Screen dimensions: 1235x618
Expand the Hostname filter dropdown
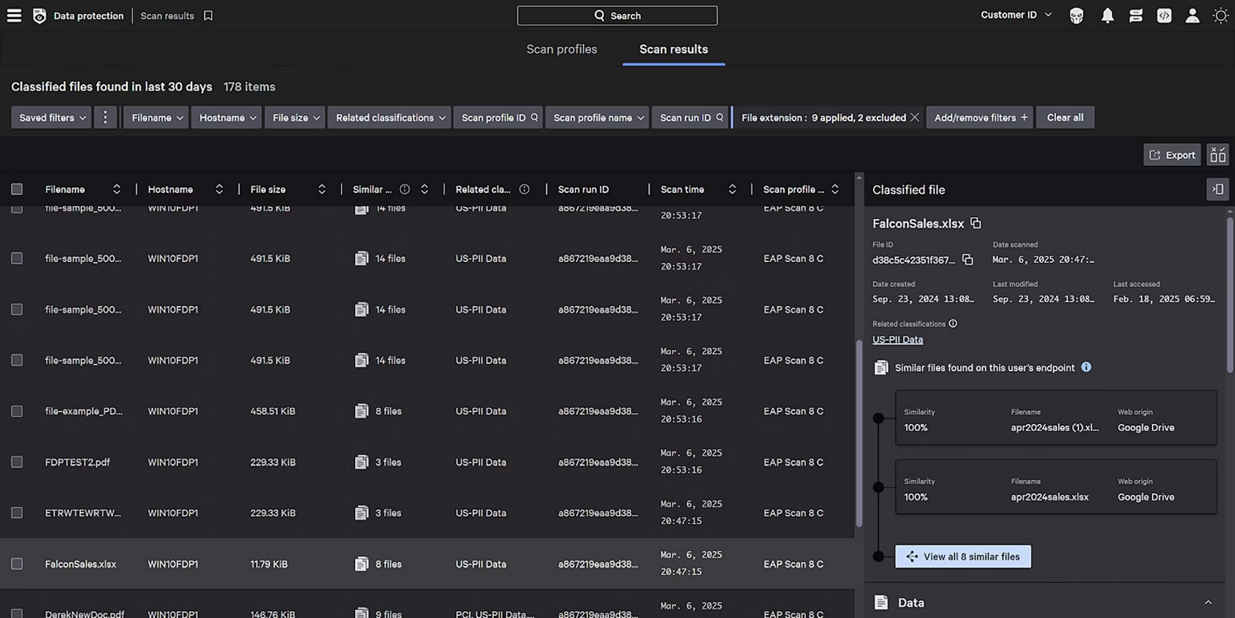point(227,118)
